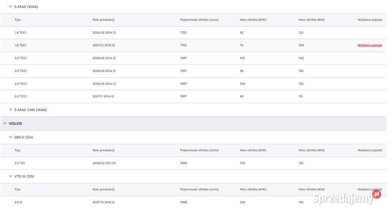Image resolution: width=389 pixels, height=212 pixels.
Task: Click horsepower value '140'
Action: 301,58
